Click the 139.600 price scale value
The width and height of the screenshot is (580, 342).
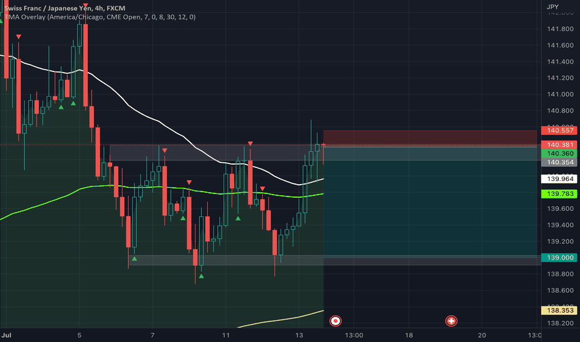pos(560,208)
